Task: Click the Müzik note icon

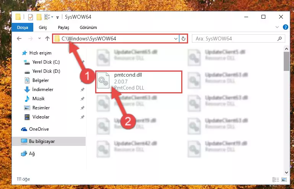Action: [x=27, y=99]
